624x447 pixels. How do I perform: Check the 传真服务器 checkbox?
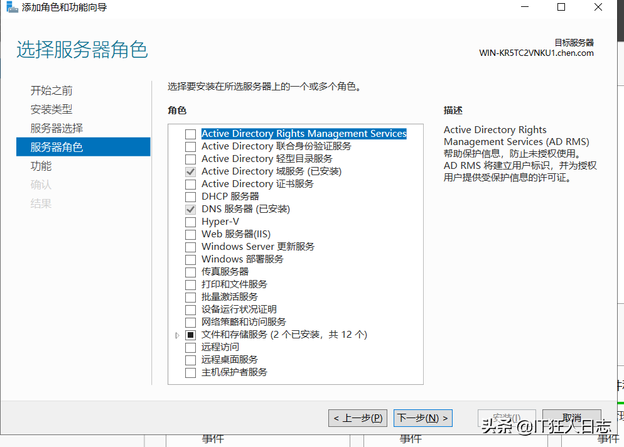pyautogui.click(x=191, y=272)
